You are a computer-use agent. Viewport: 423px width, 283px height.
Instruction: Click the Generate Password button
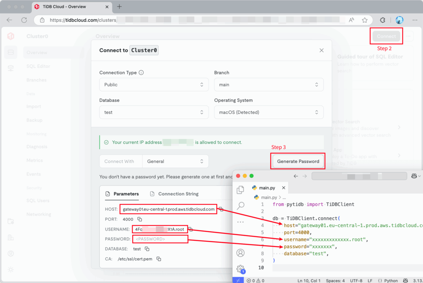pos(298,161)
